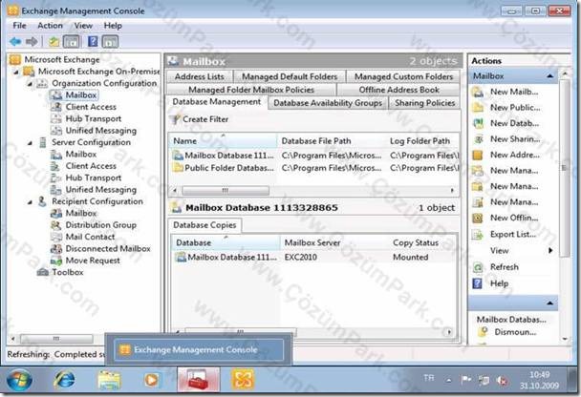Collapse the Mailbox actions section arrow
The height and width of the screenshot is (397, 581).
tap(549, 75)
